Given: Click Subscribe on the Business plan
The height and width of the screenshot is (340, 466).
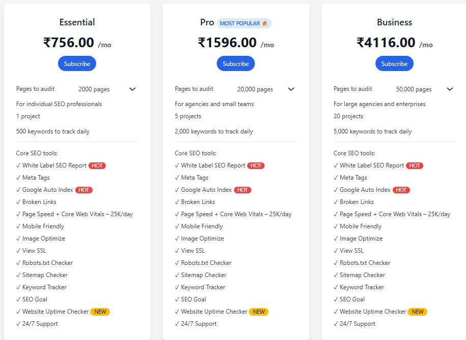Looking at the screenshot, I should click(x=394, y=63).
